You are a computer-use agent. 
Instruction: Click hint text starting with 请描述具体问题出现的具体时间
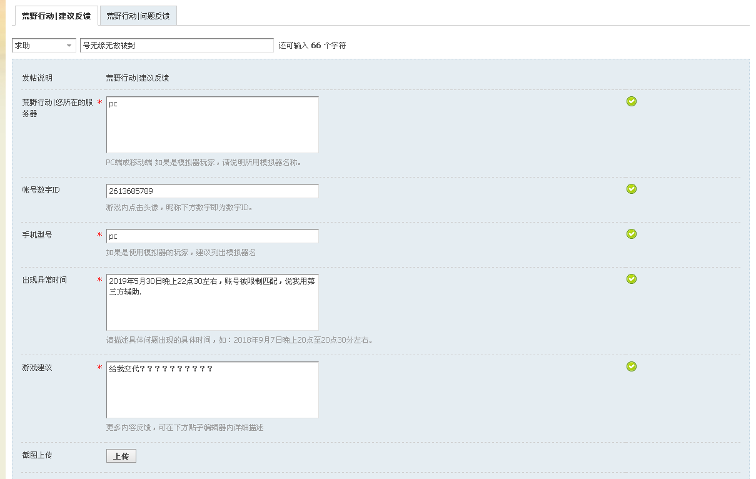tap(239, 341)
